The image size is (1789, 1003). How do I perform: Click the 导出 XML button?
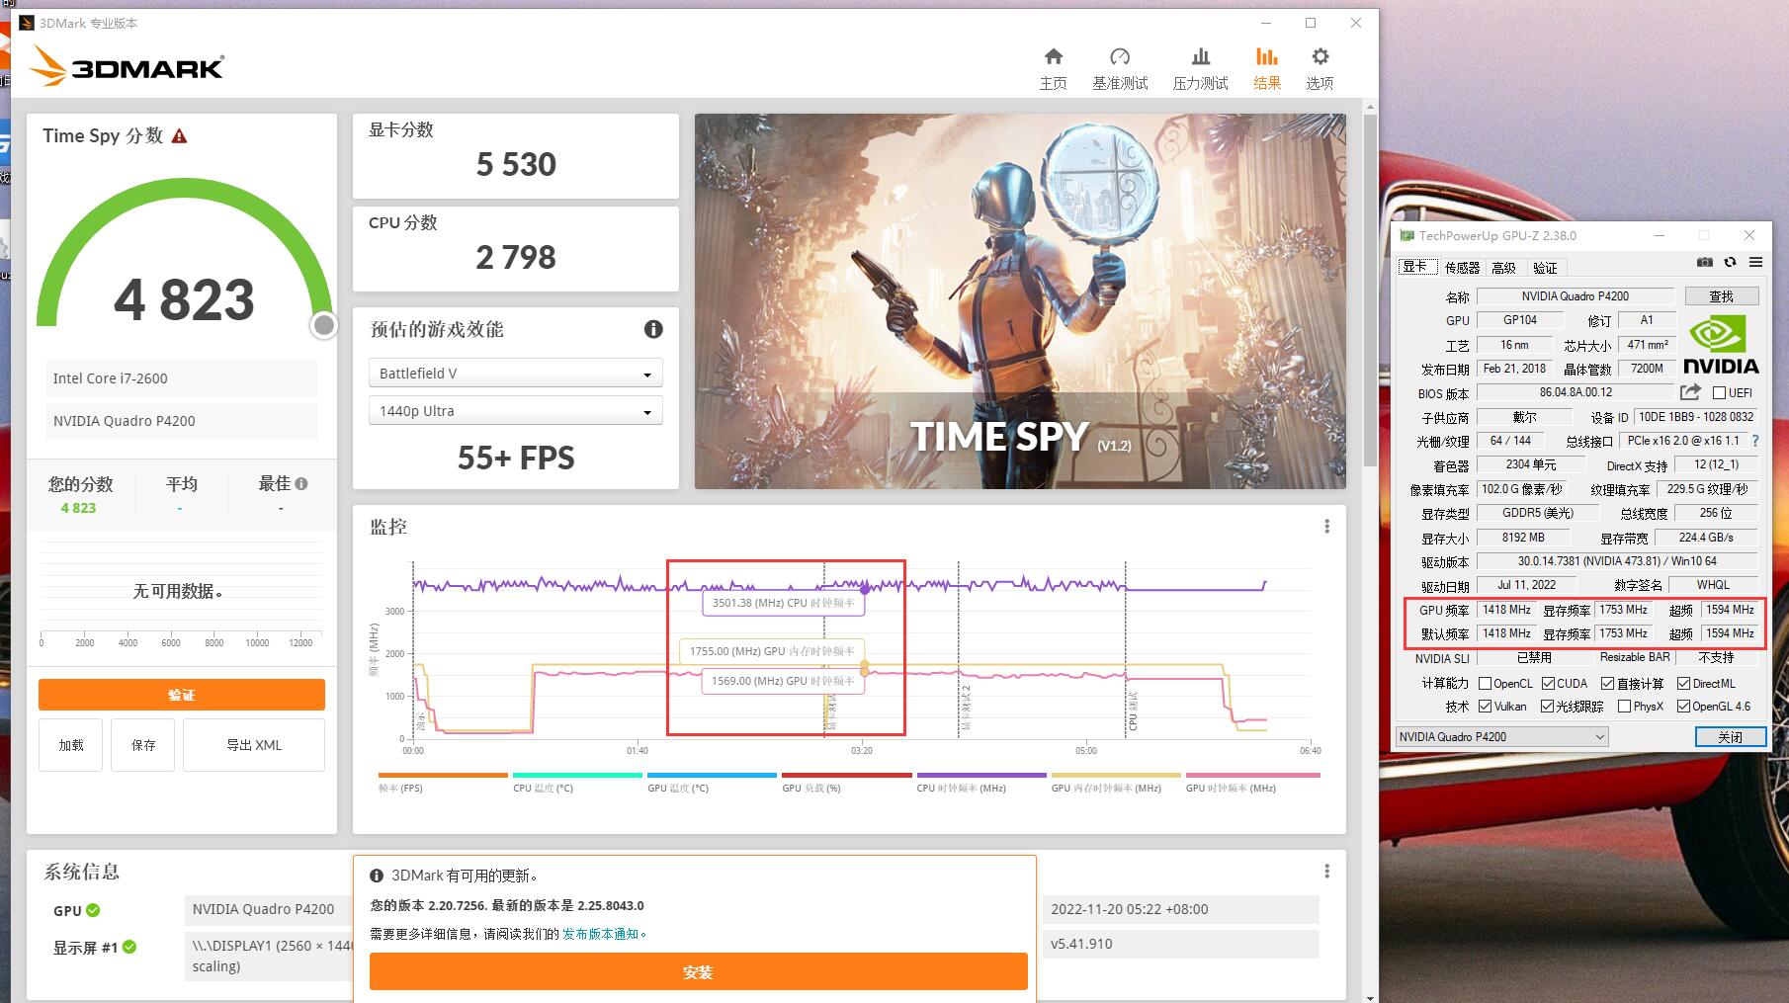pyautogui.click(x=254, y=745)
